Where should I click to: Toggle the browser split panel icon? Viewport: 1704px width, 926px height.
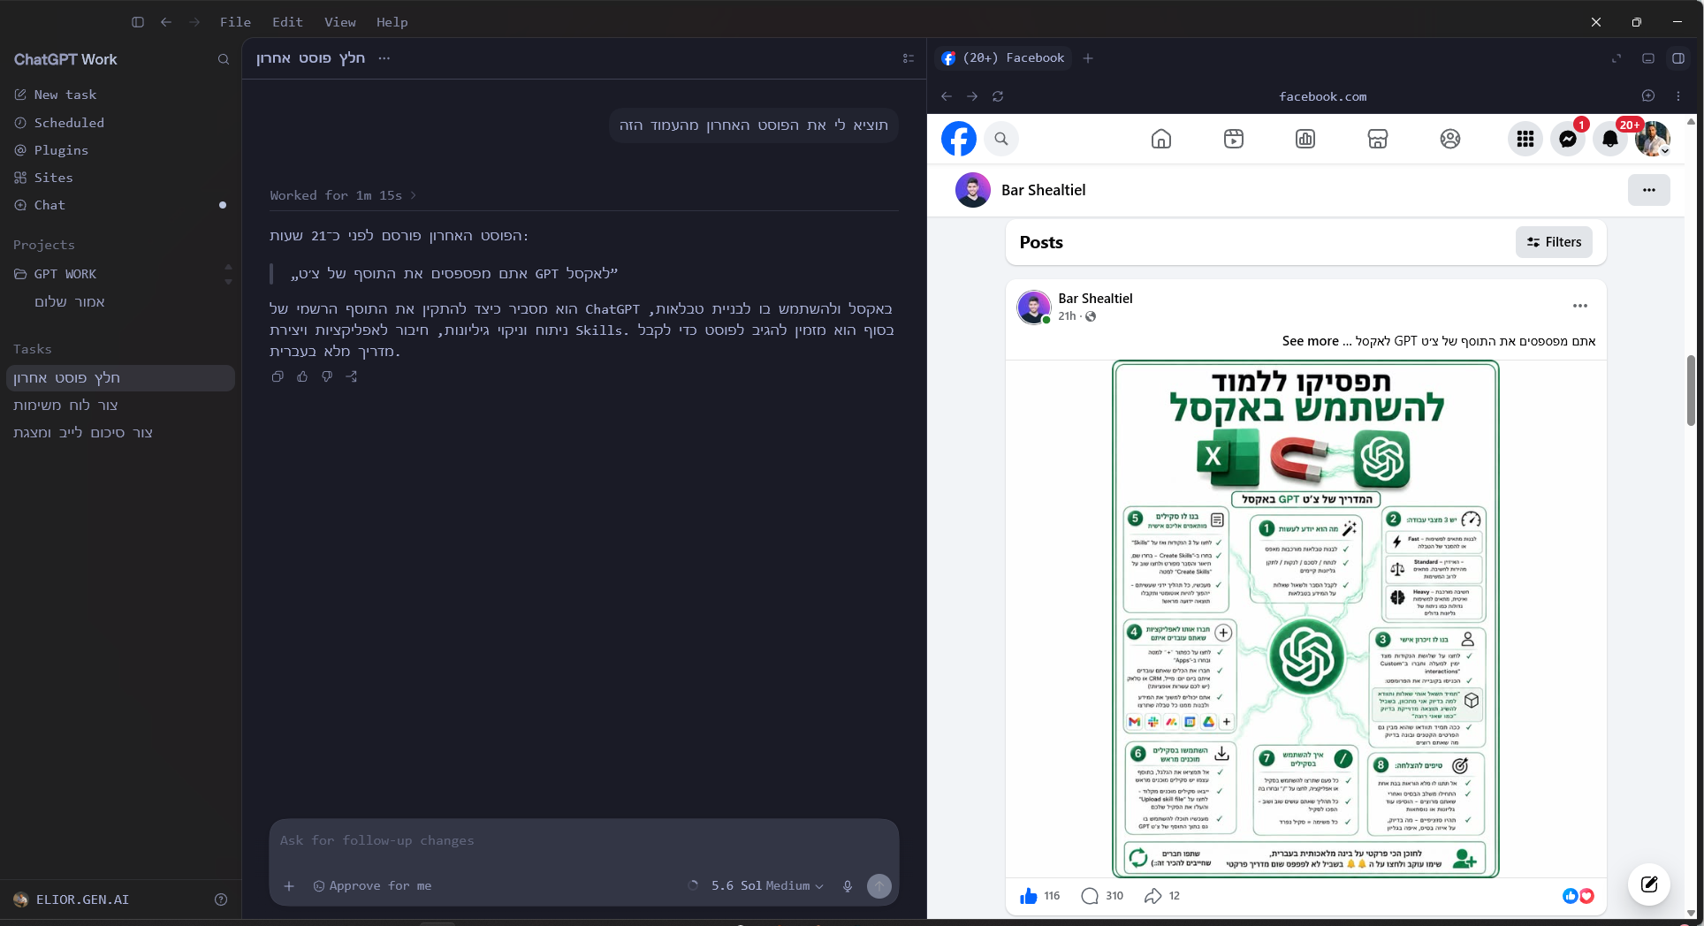tap(1678, 58)
